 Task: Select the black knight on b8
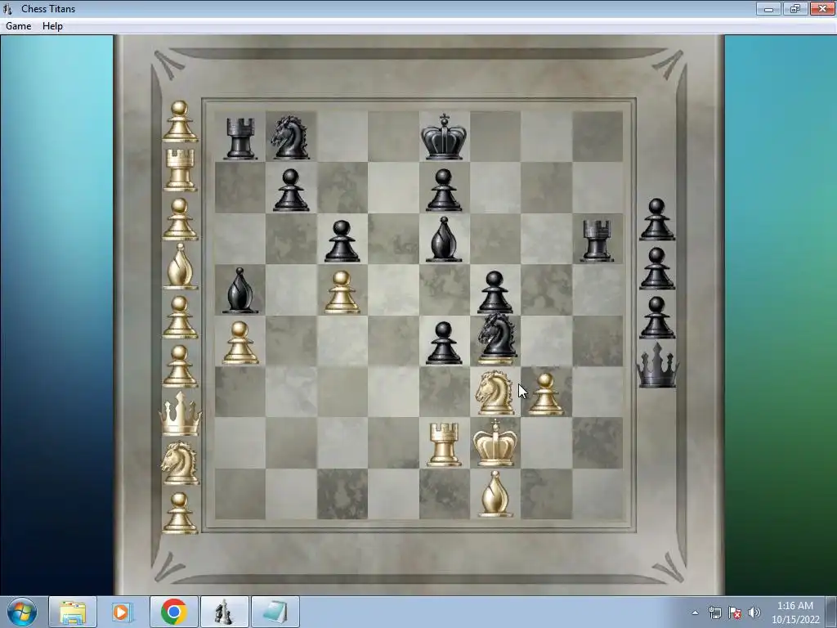pyautogui.click(x=290, y=137)
